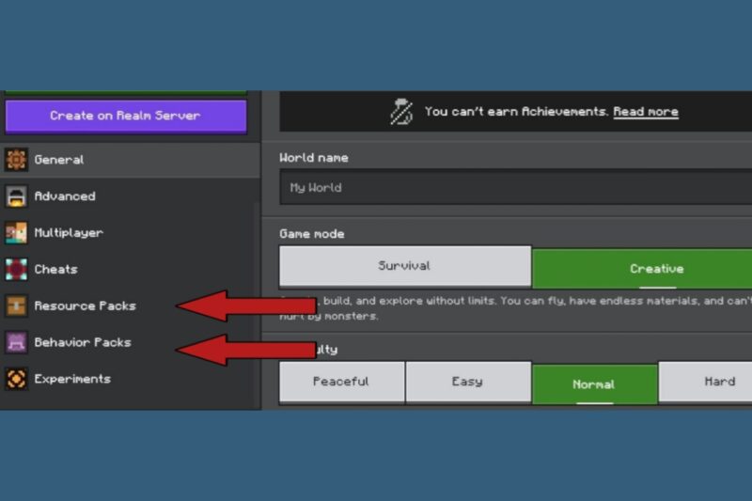The image size is (752, 501).
Task: Open the General settings section
Action: pyautogui.click(x=130, y=160)
